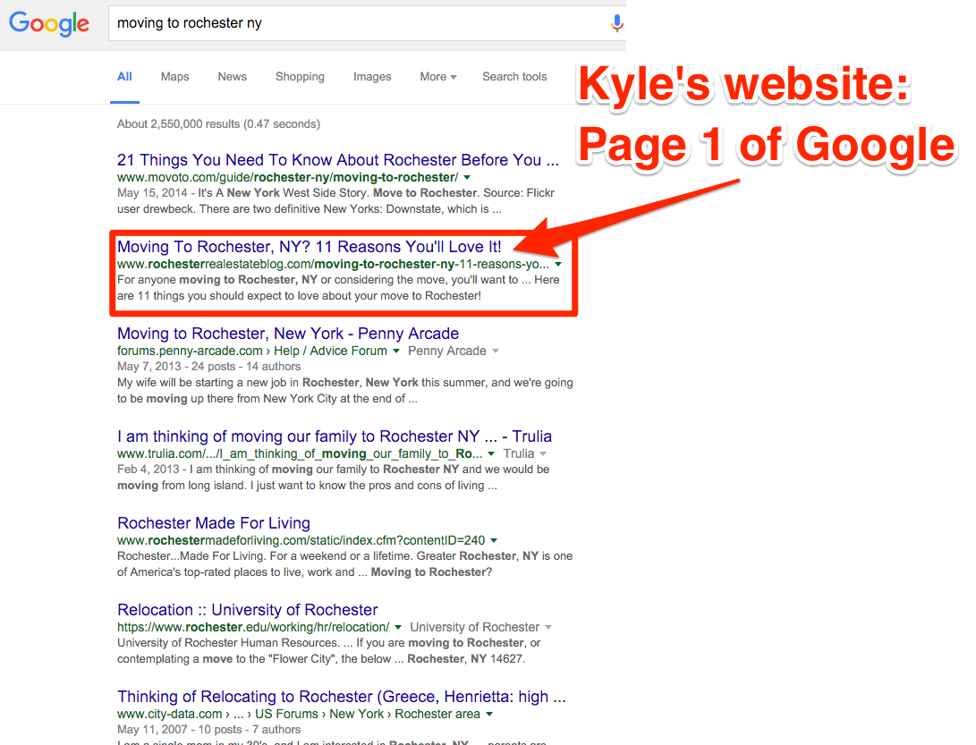
Task: Expand rochestermadeforliving.com URL dropdown arrow
Action: (x=494, y=540)
